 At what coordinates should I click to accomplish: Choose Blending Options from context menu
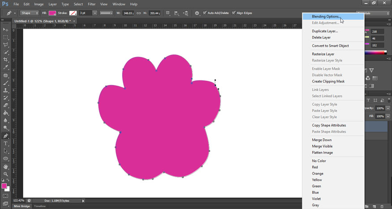tap(326, 17)
